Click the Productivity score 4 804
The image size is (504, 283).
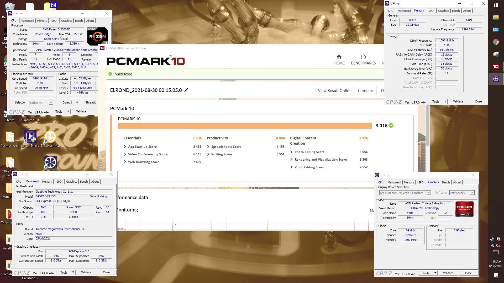(280, 138)
